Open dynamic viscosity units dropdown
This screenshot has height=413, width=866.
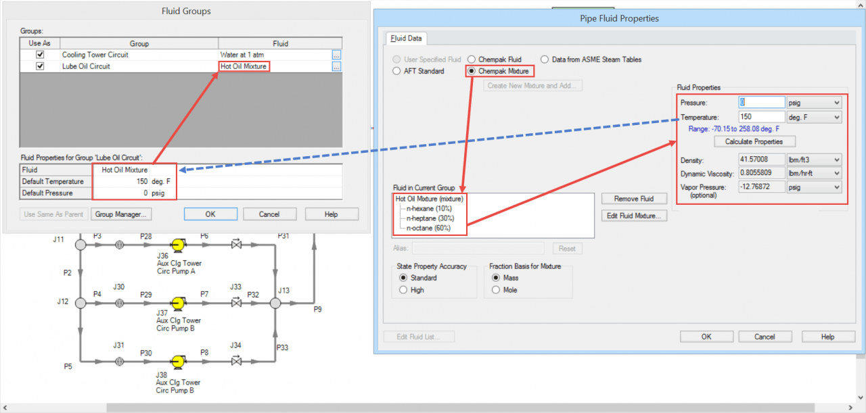pos(815,174)
